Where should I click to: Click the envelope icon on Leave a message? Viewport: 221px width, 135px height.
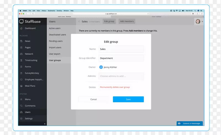coord(179,123)
